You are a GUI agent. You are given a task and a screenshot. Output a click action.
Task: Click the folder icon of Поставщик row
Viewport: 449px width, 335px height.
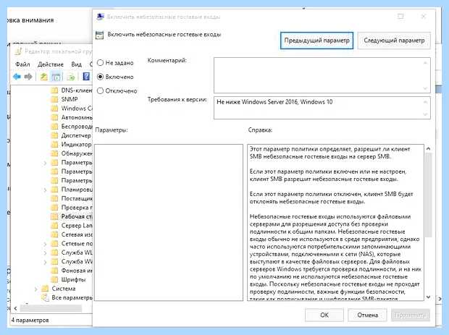pos(54,198)
